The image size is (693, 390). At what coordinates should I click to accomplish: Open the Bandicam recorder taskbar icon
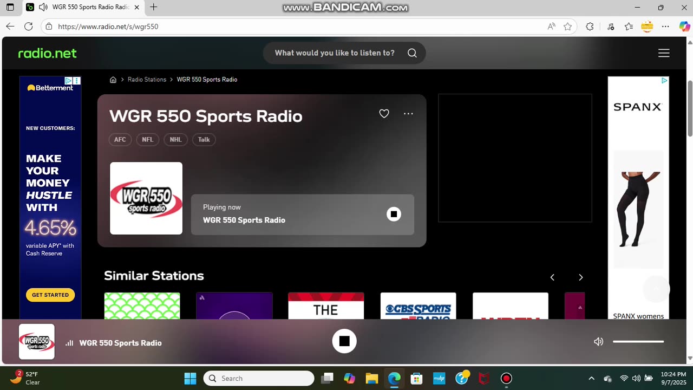point(506,379)
